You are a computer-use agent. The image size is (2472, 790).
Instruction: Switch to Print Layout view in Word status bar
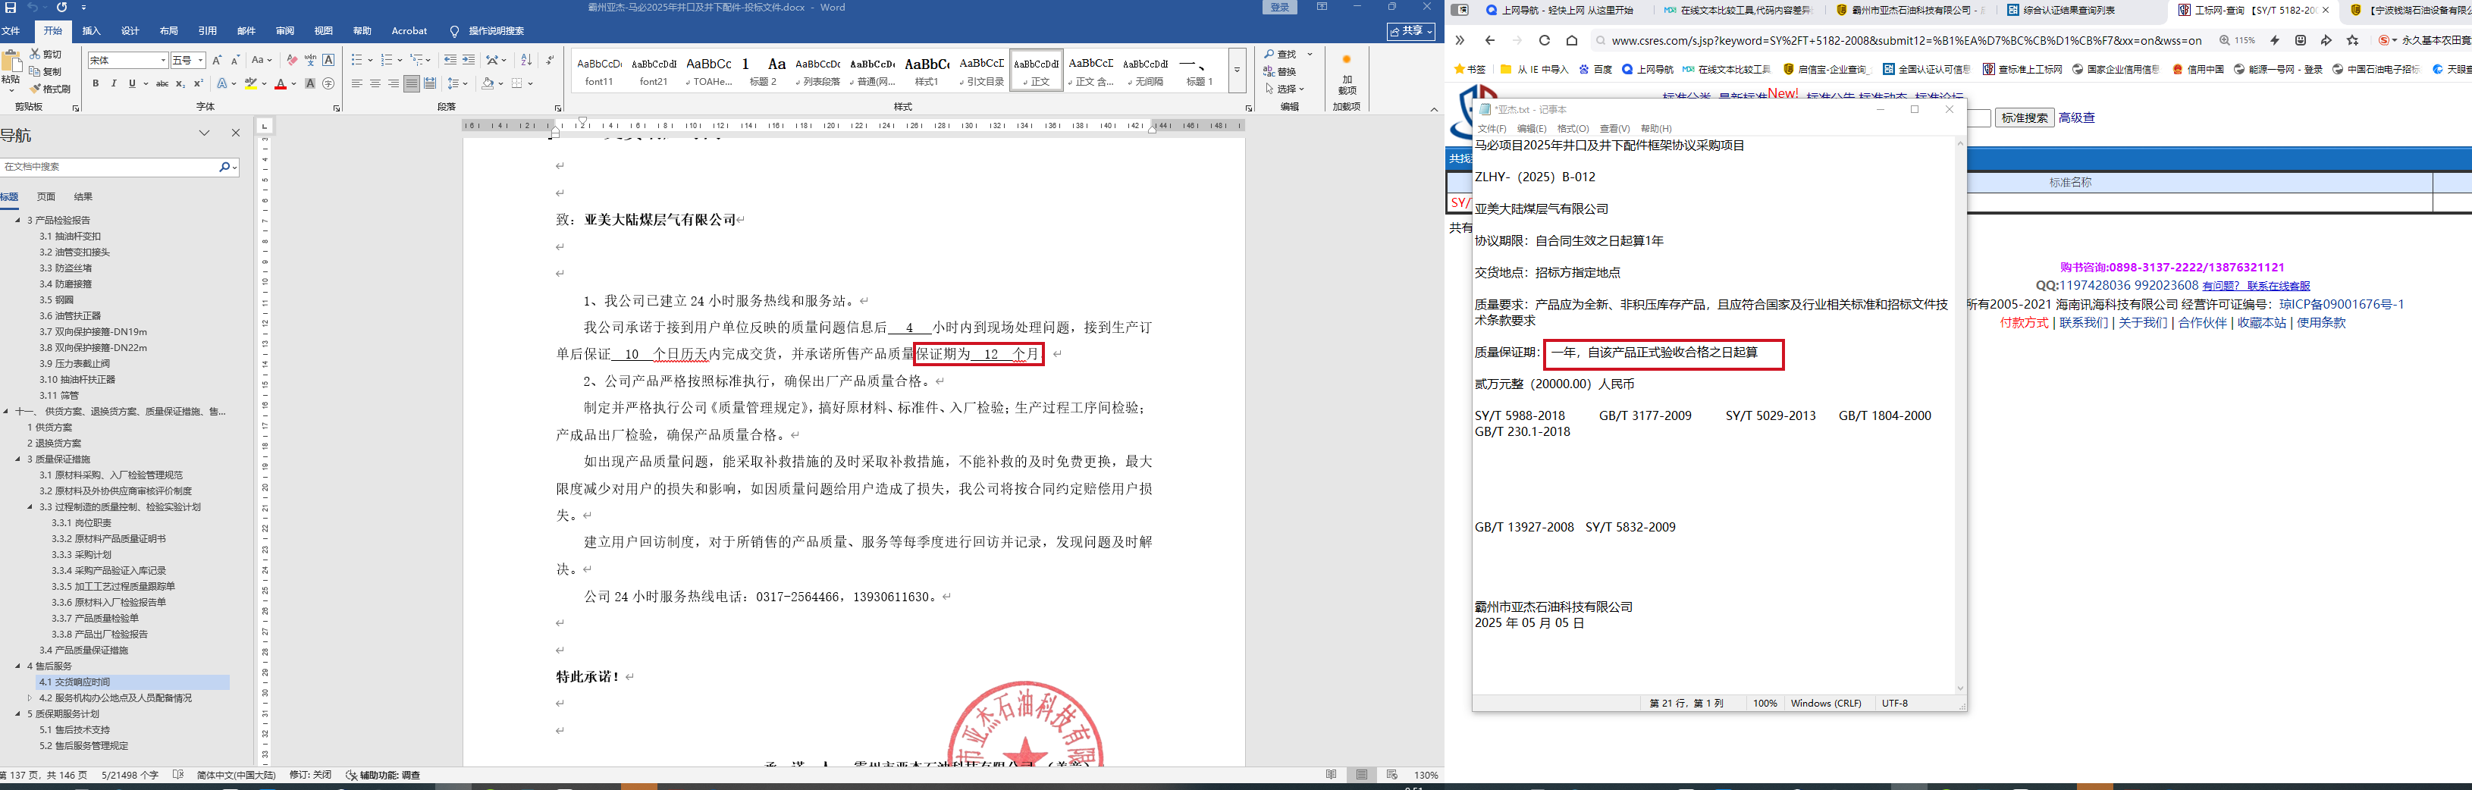pos(1361,775)
